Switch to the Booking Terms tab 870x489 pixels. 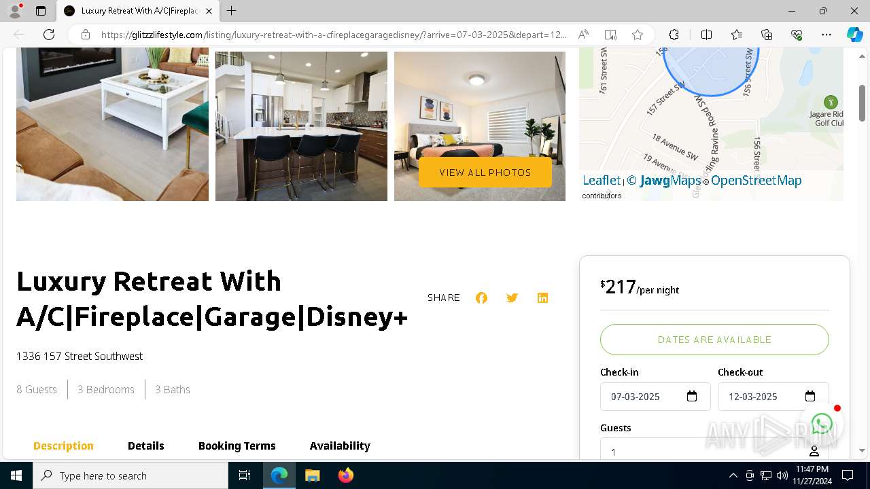click(x=237, y=446)
